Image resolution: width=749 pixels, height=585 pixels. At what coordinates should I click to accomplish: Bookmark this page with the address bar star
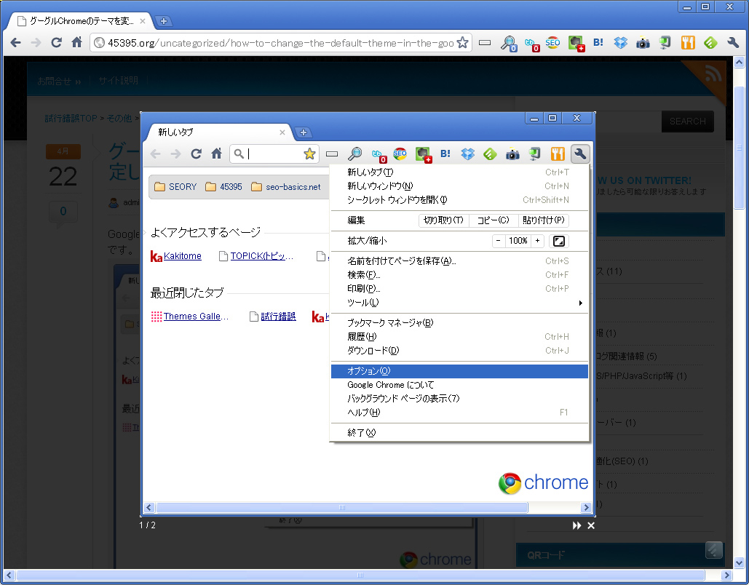(x=462, y=43)
